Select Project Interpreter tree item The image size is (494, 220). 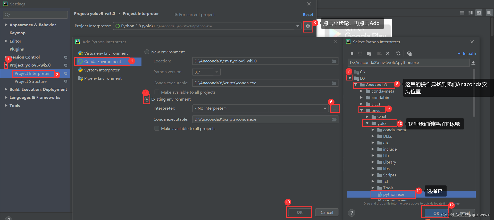coord(32,74)
